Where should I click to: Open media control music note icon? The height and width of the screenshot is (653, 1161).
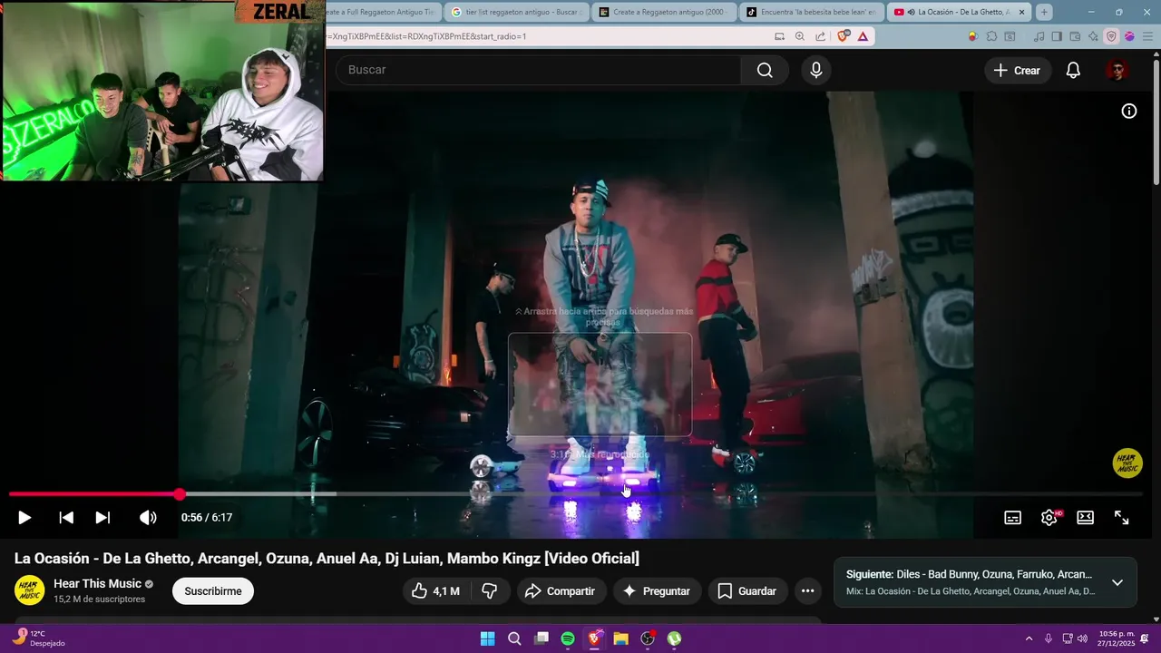[x=1040, y=36]
